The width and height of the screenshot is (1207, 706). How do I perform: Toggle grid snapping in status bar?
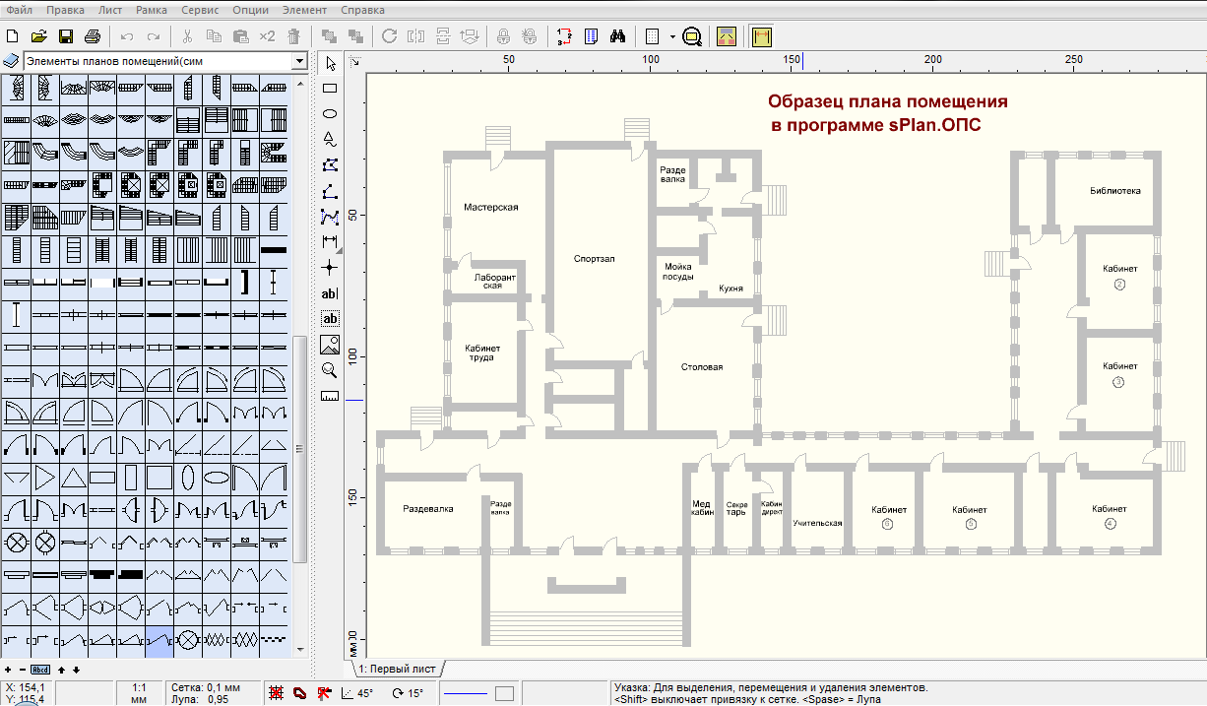tap(277, 693)
